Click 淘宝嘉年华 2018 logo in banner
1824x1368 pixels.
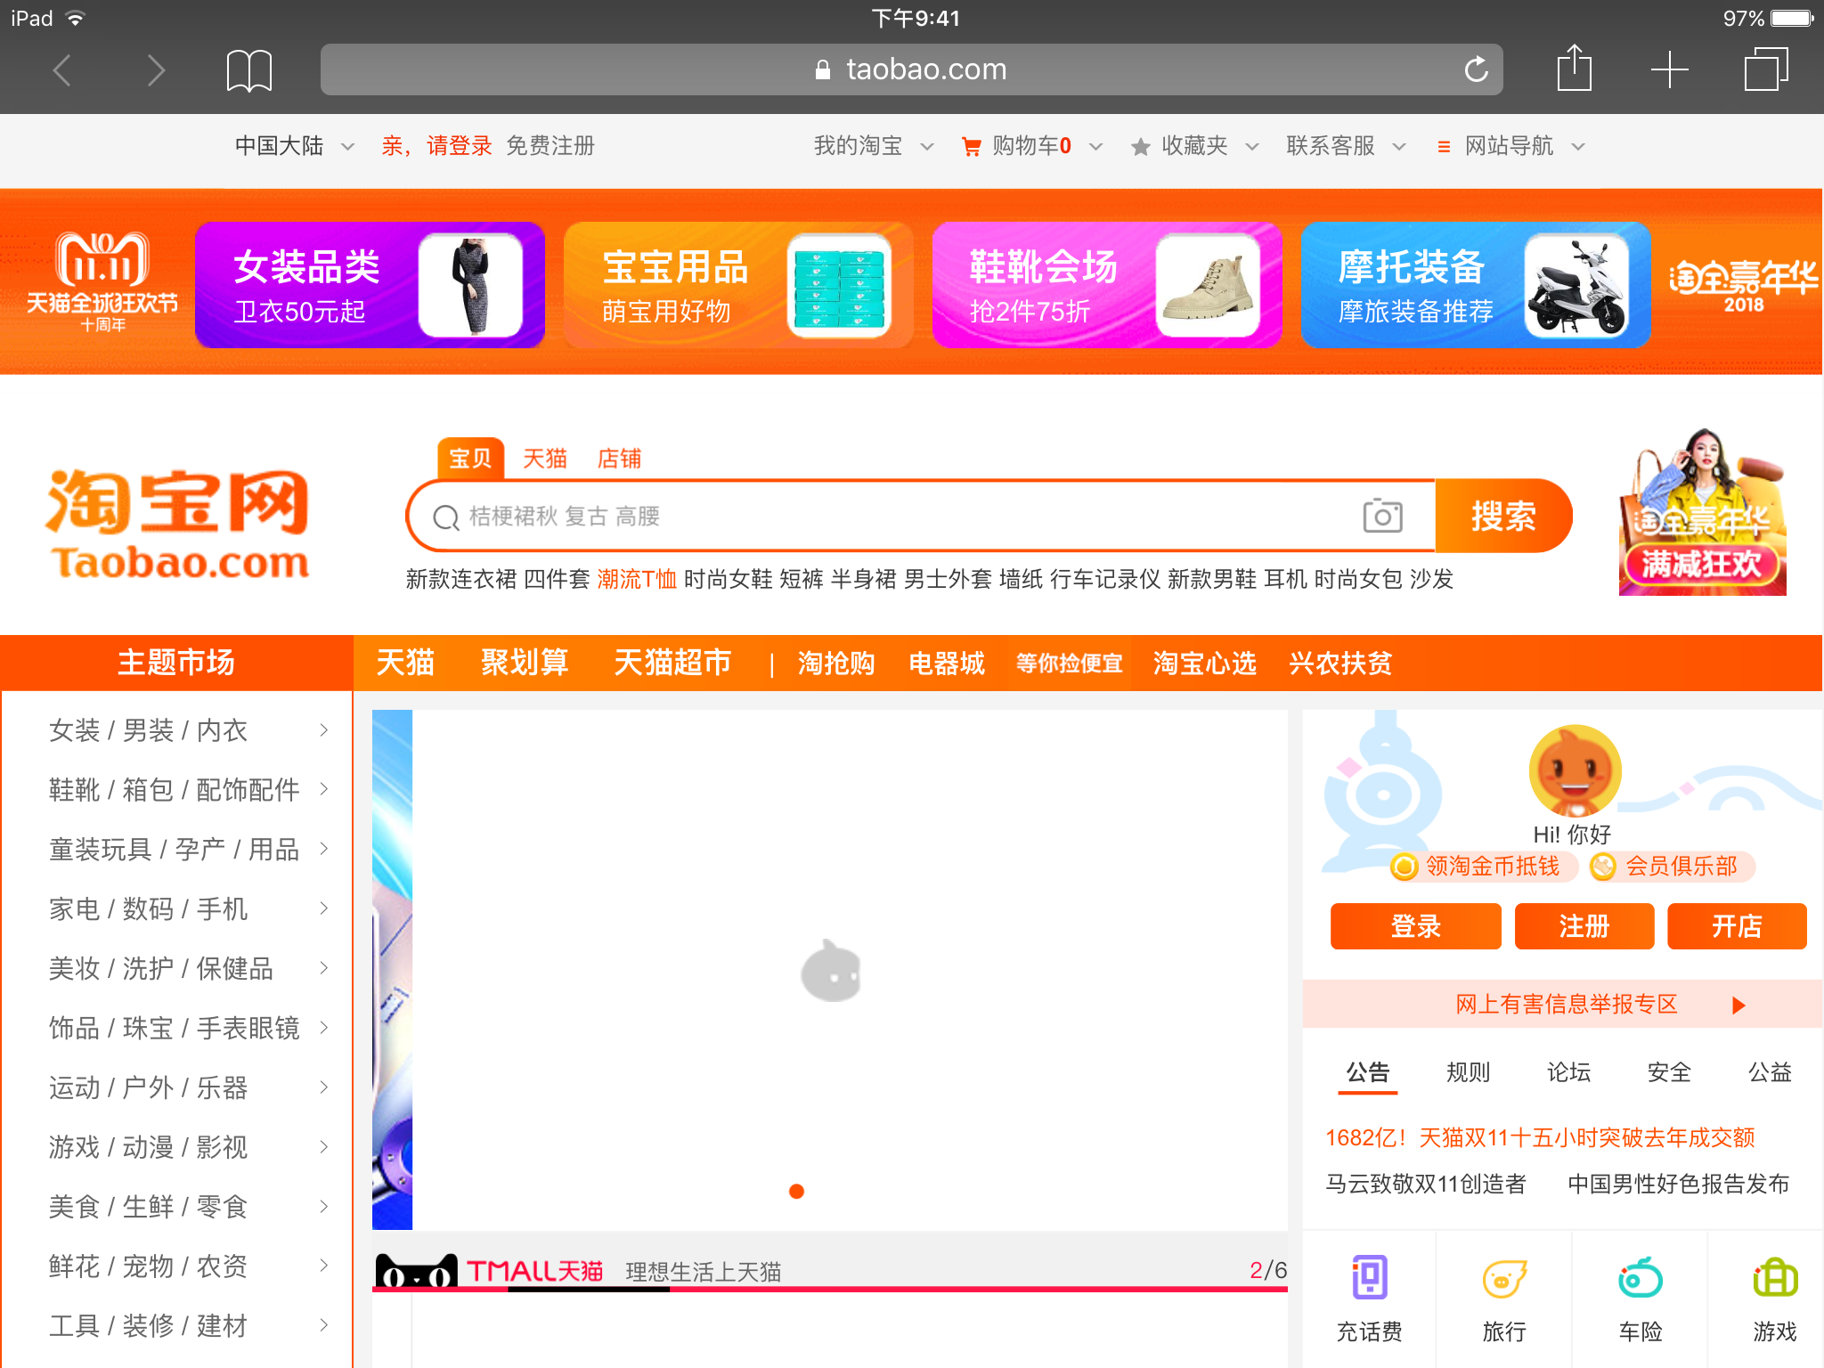(x=1743, y=285)
